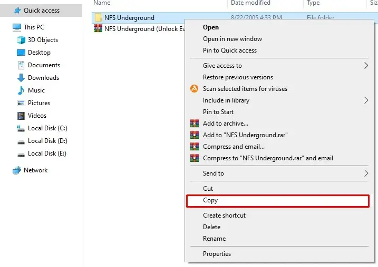Click the antivirus icon beside Scan selected items

coord(195,89)
